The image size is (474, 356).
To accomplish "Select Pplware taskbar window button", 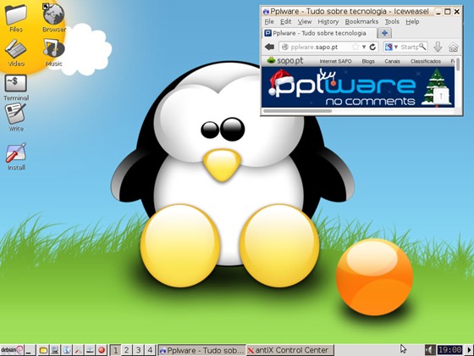I will tap(202, 350).
